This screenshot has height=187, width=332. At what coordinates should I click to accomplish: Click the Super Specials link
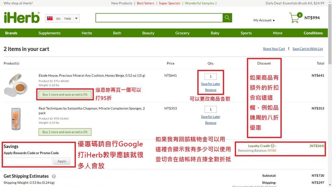coord(170,3)
